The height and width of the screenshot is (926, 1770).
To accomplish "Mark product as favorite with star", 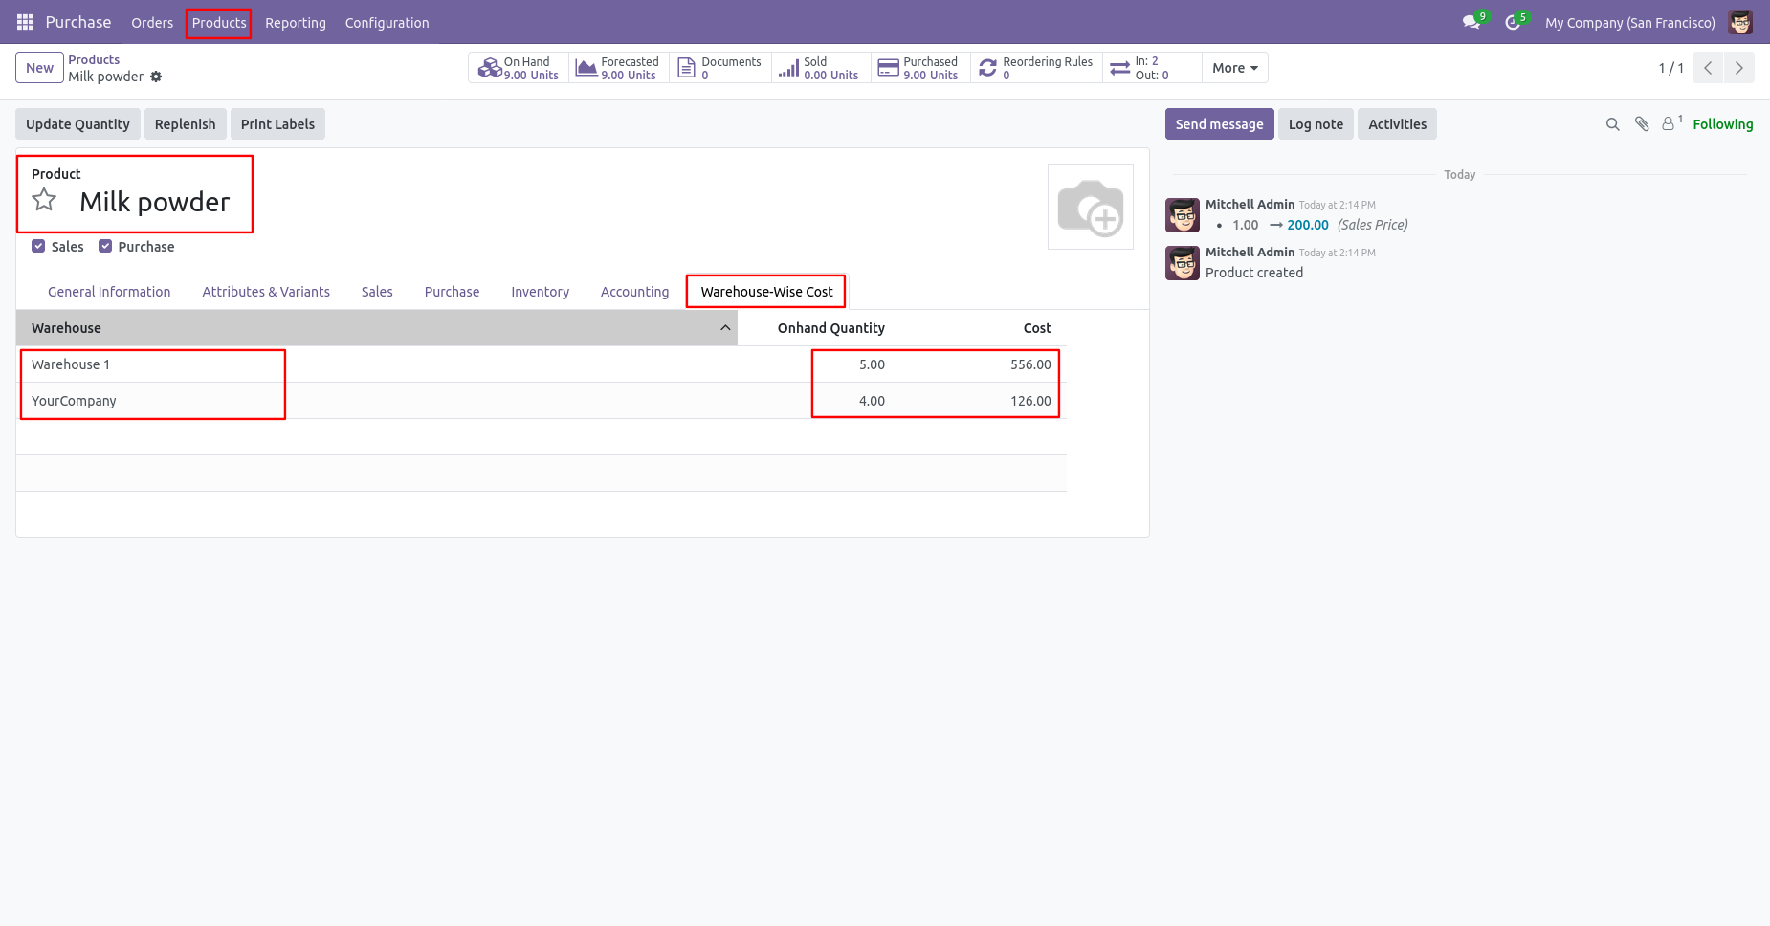I will [x=44, y=200].
